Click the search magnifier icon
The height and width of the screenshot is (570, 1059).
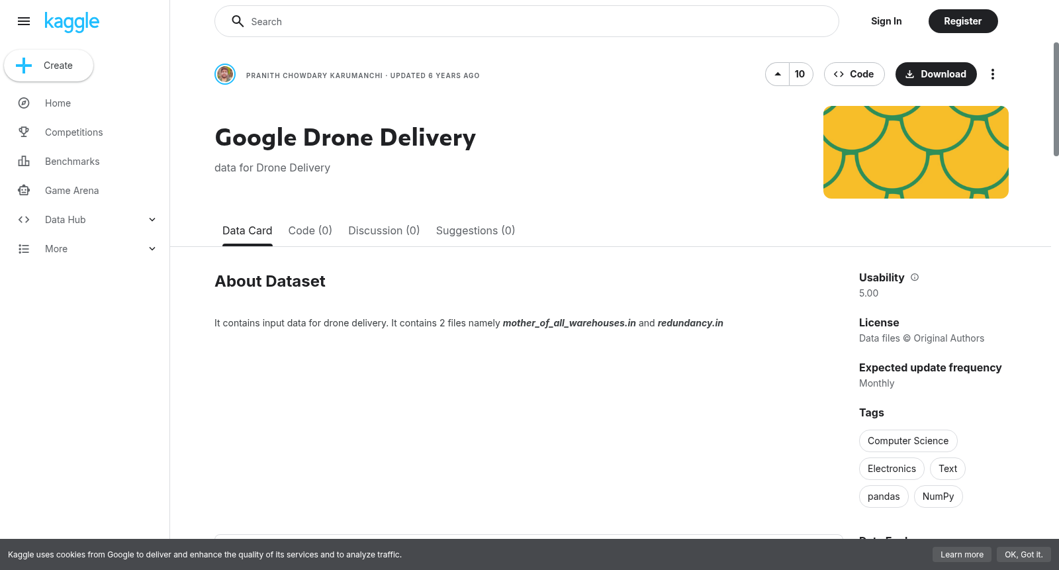pyautogui.click(x=238, y=21)
